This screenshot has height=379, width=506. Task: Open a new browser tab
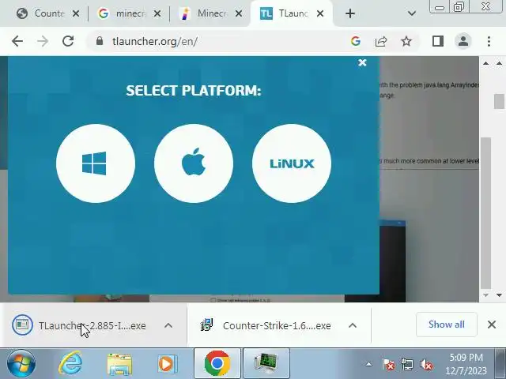[350, 13]
